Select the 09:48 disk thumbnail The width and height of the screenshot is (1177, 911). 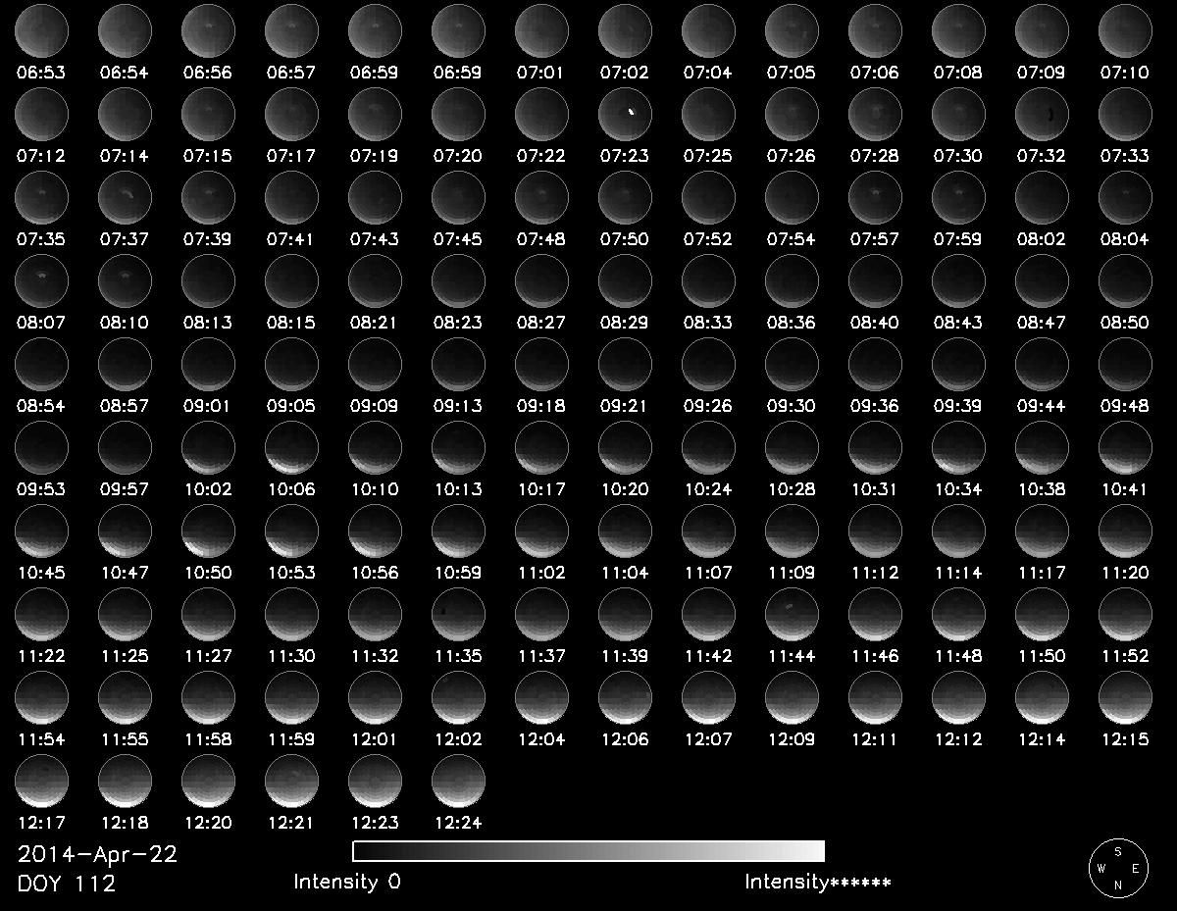(1125, 364)
